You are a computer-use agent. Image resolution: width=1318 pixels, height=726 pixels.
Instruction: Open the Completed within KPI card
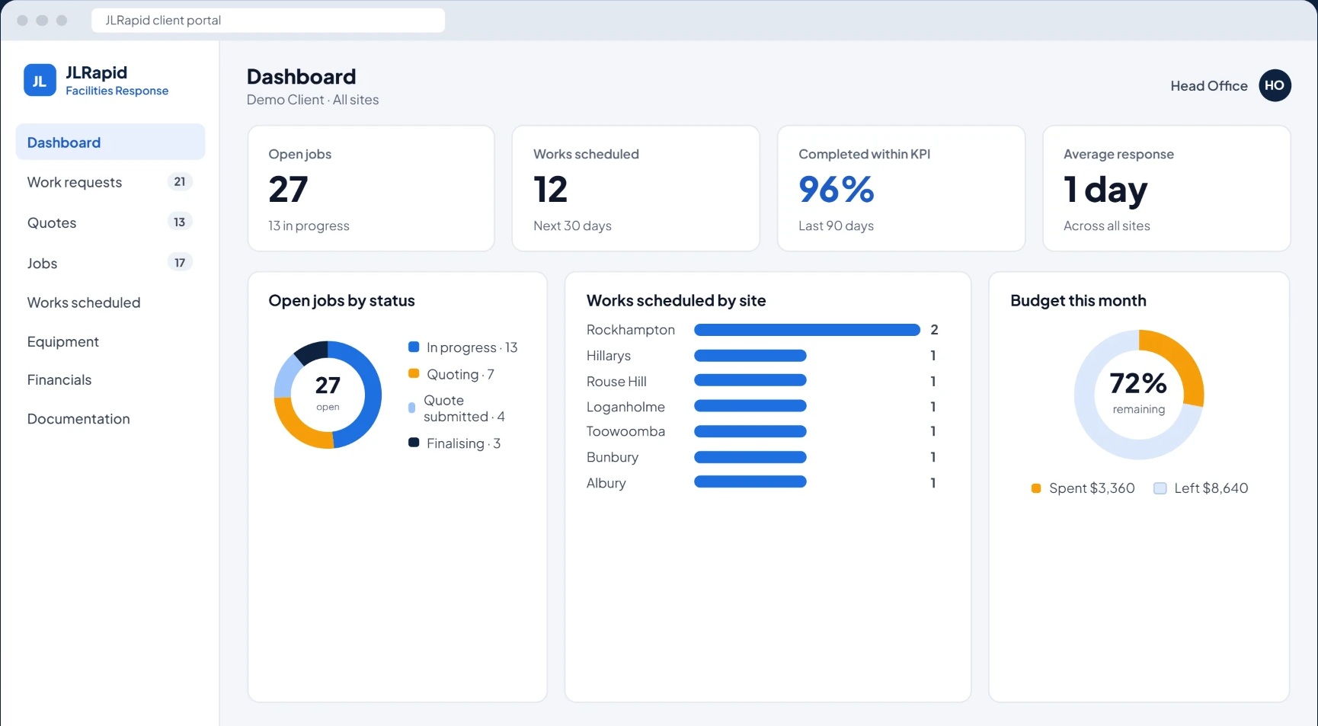click(901, 188)
